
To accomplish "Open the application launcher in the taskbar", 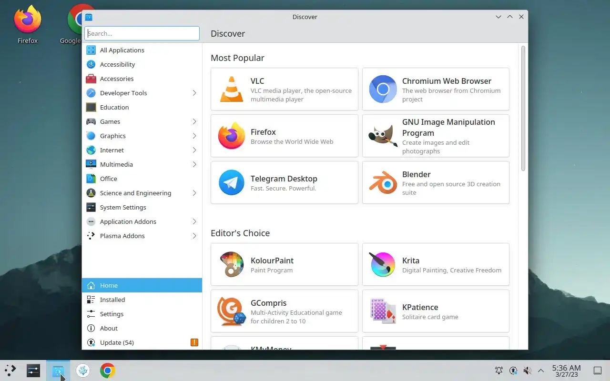I will click(10, 371).
